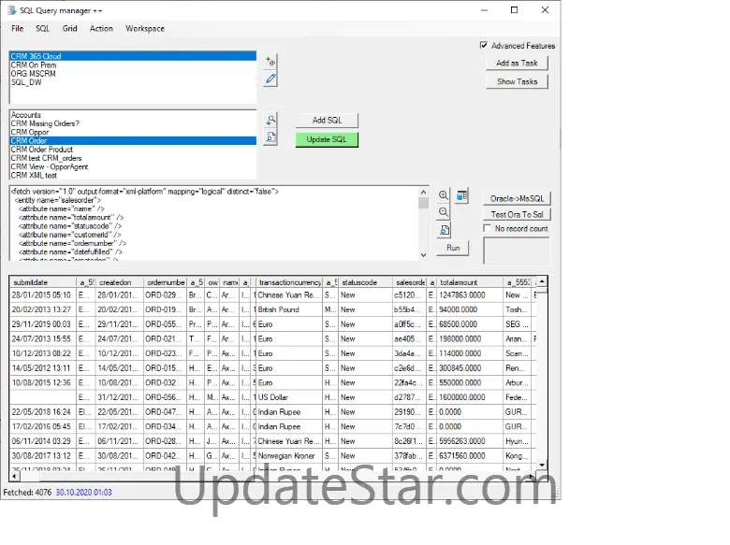Select the SQL_DW connection

[133, 82]
